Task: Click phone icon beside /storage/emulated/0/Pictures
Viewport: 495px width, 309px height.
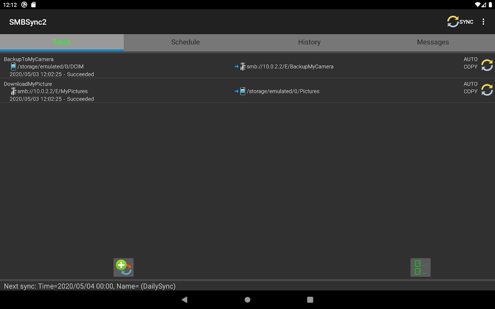Action: (x=243, y=91)
